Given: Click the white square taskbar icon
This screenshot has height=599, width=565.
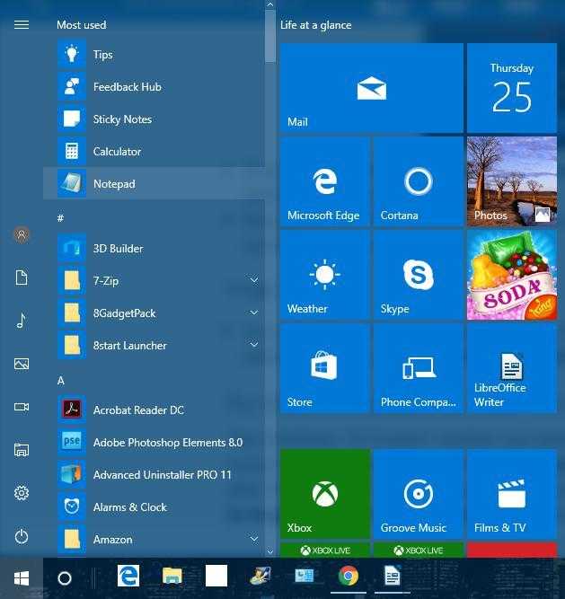Looking at the screenshot, I should point(216,576).
